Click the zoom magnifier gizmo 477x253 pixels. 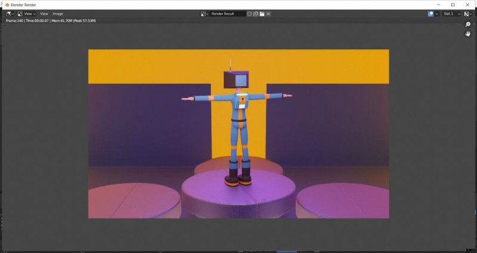coord(468,25)
